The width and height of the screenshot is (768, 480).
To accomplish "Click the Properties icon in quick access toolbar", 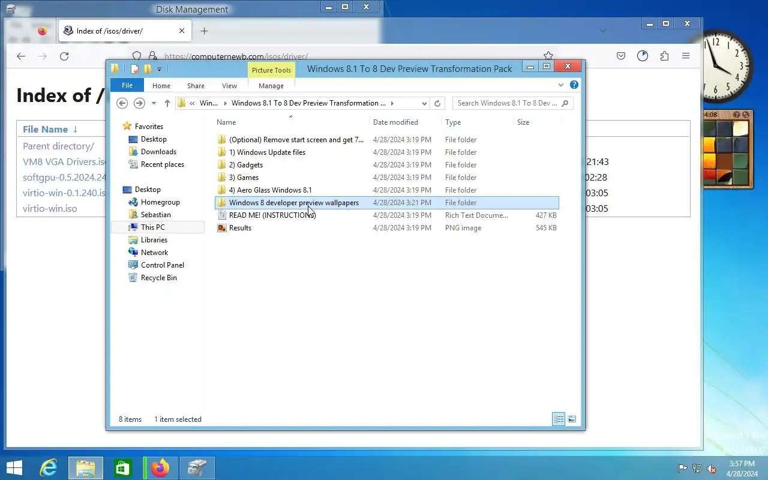I will 135,69.
